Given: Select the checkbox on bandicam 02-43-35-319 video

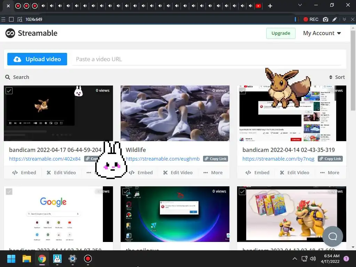Looking at the screenshot, I should click(x=242, y=91).
